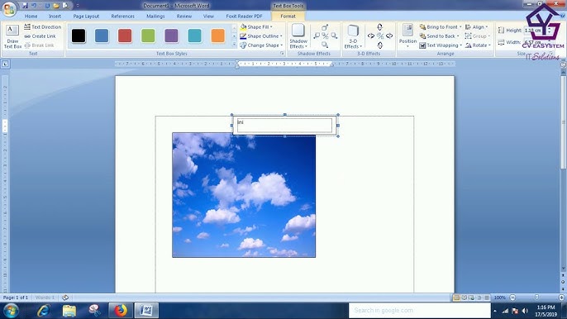Viewport: 567px width, 319px height.
Task: Open Firefox from the taskbar
Action: (121, 310)
